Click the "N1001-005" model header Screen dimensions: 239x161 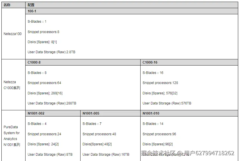pyautogui.click(x=110, y=113)
